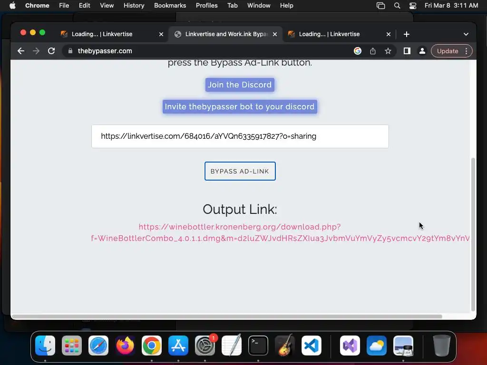This screenshot has height=365, width=487.
Task: Bookmark this page with star icon
Action: [x=388, y=51]
